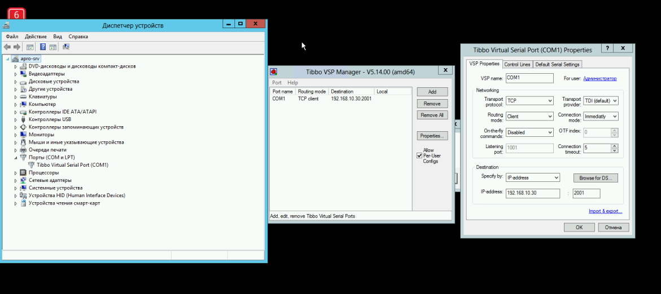The height and width of the screenshot is (294, 661).
Task: Open the Import & export... link
Action: (605, 211)
